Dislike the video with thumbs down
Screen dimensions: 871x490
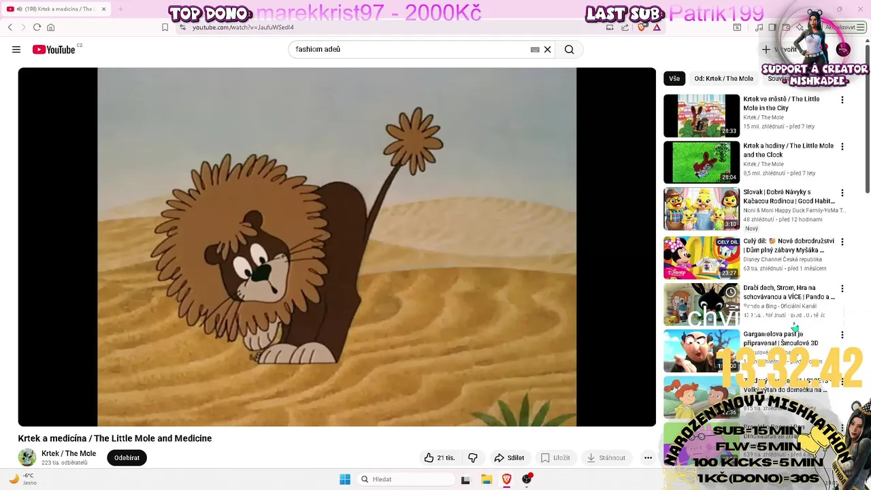coord(473,458)
